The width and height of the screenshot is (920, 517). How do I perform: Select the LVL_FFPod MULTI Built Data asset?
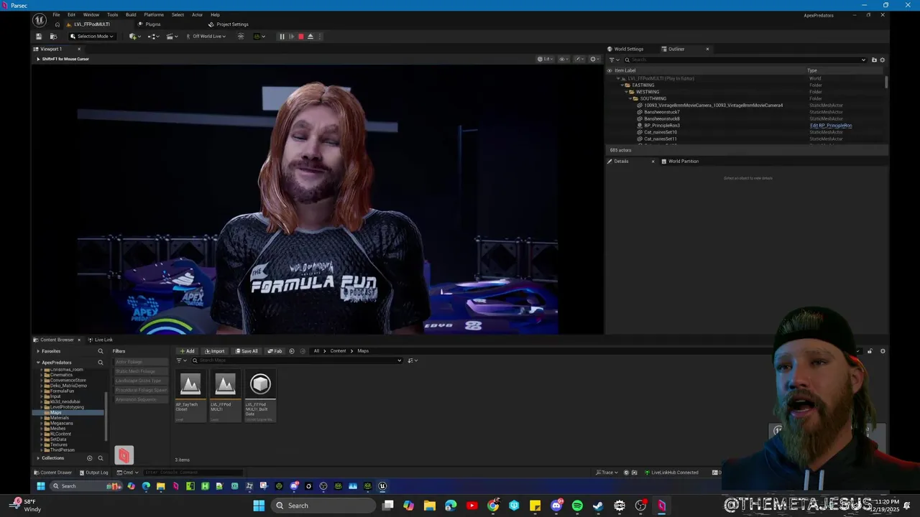click(x=260, y=396)
